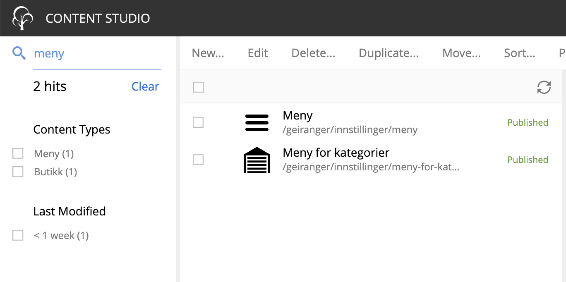This screenshot has width=566, height=282.
Task: Select the Meny for kategorier row checkbox
Action: [198, 160]
